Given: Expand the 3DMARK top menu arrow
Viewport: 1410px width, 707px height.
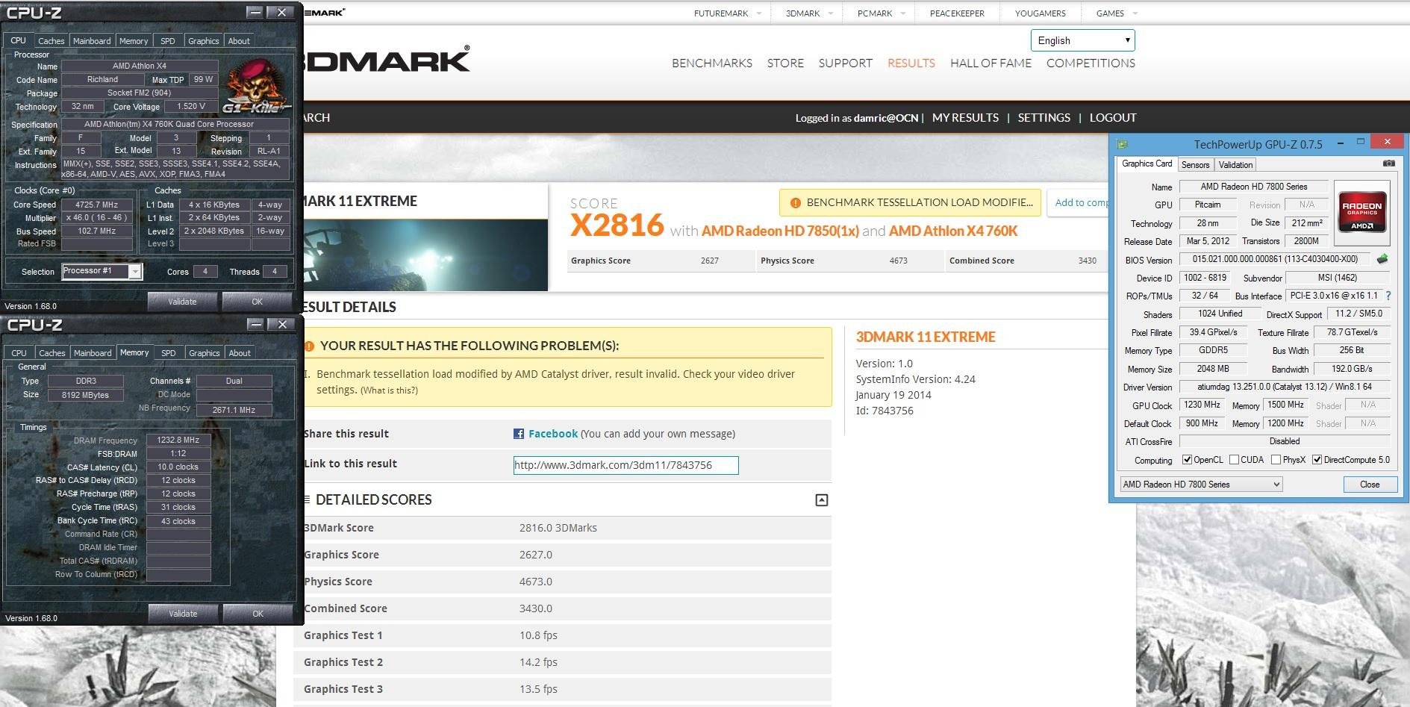Looking at the screenshot, I should pos(832,13).
